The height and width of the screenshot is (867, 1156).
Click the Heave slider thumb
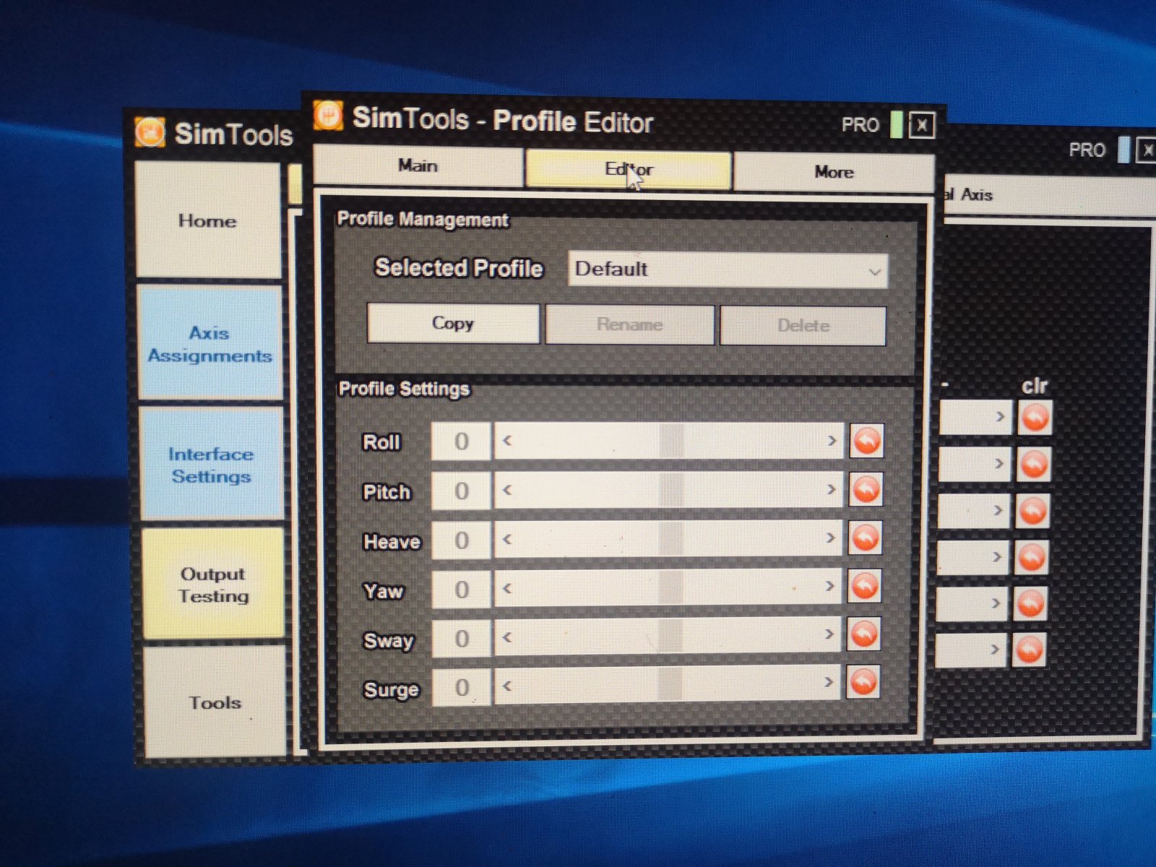point(671,538)
